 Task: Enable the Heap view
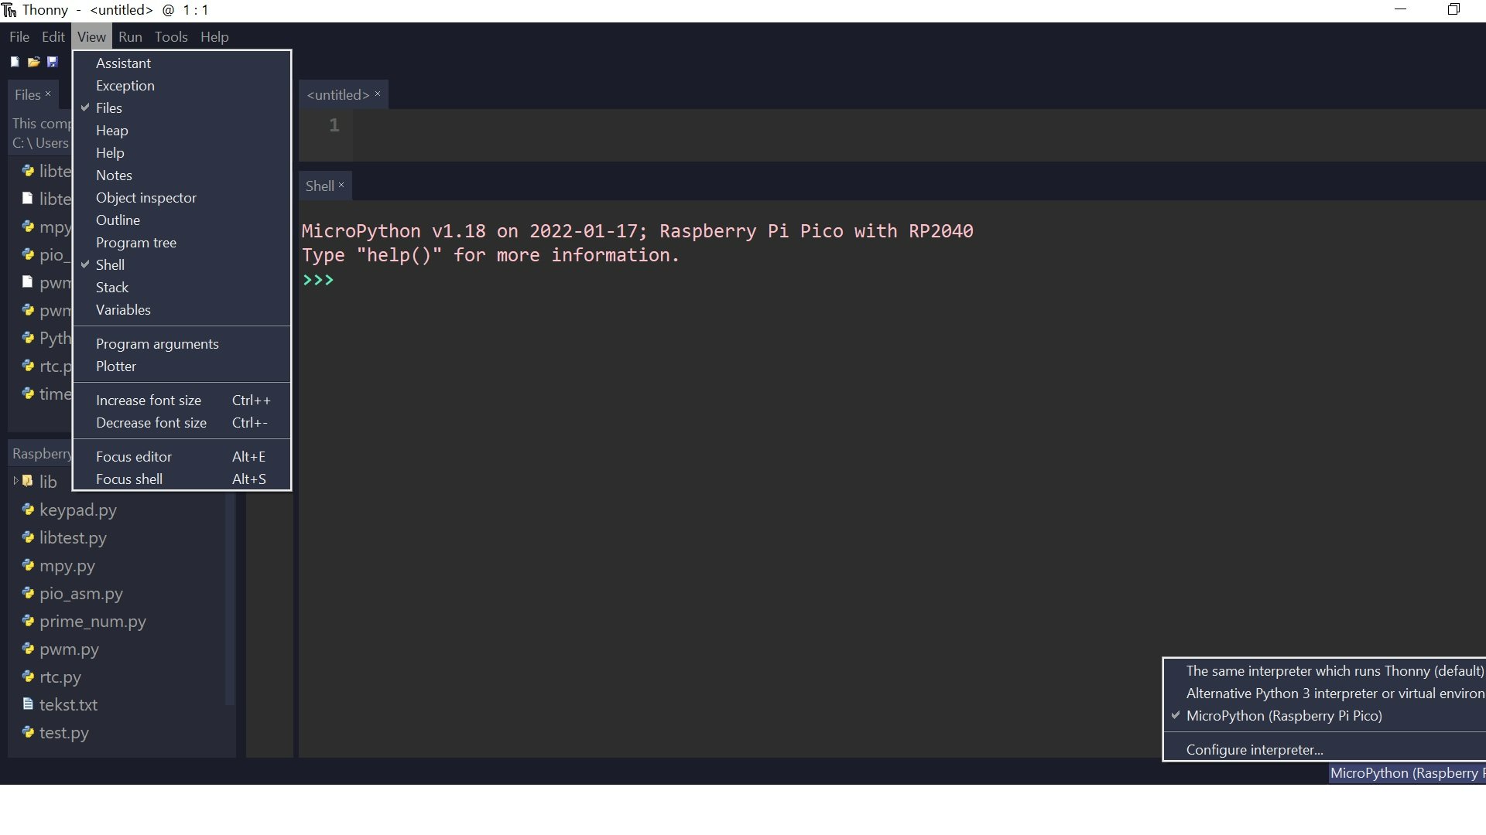click(182, 131)
